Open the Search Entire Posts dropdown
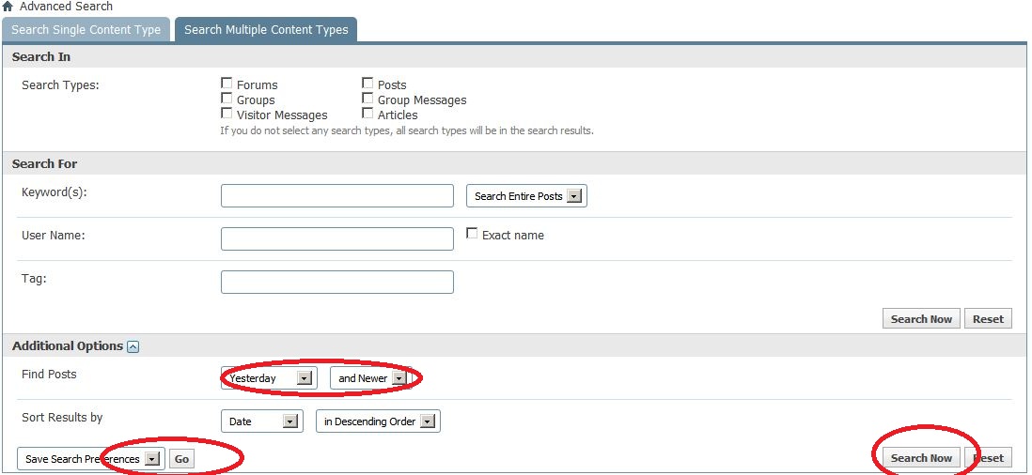The image size is (1032, 475). tap(526, 196)
